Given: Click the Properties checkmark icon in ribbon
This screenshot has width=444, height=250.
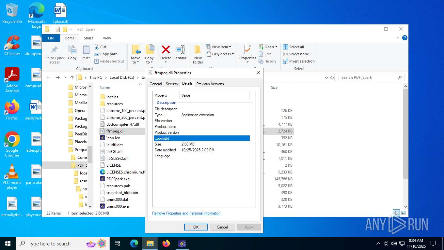Looking at the screenshot, I should [247, 49].
